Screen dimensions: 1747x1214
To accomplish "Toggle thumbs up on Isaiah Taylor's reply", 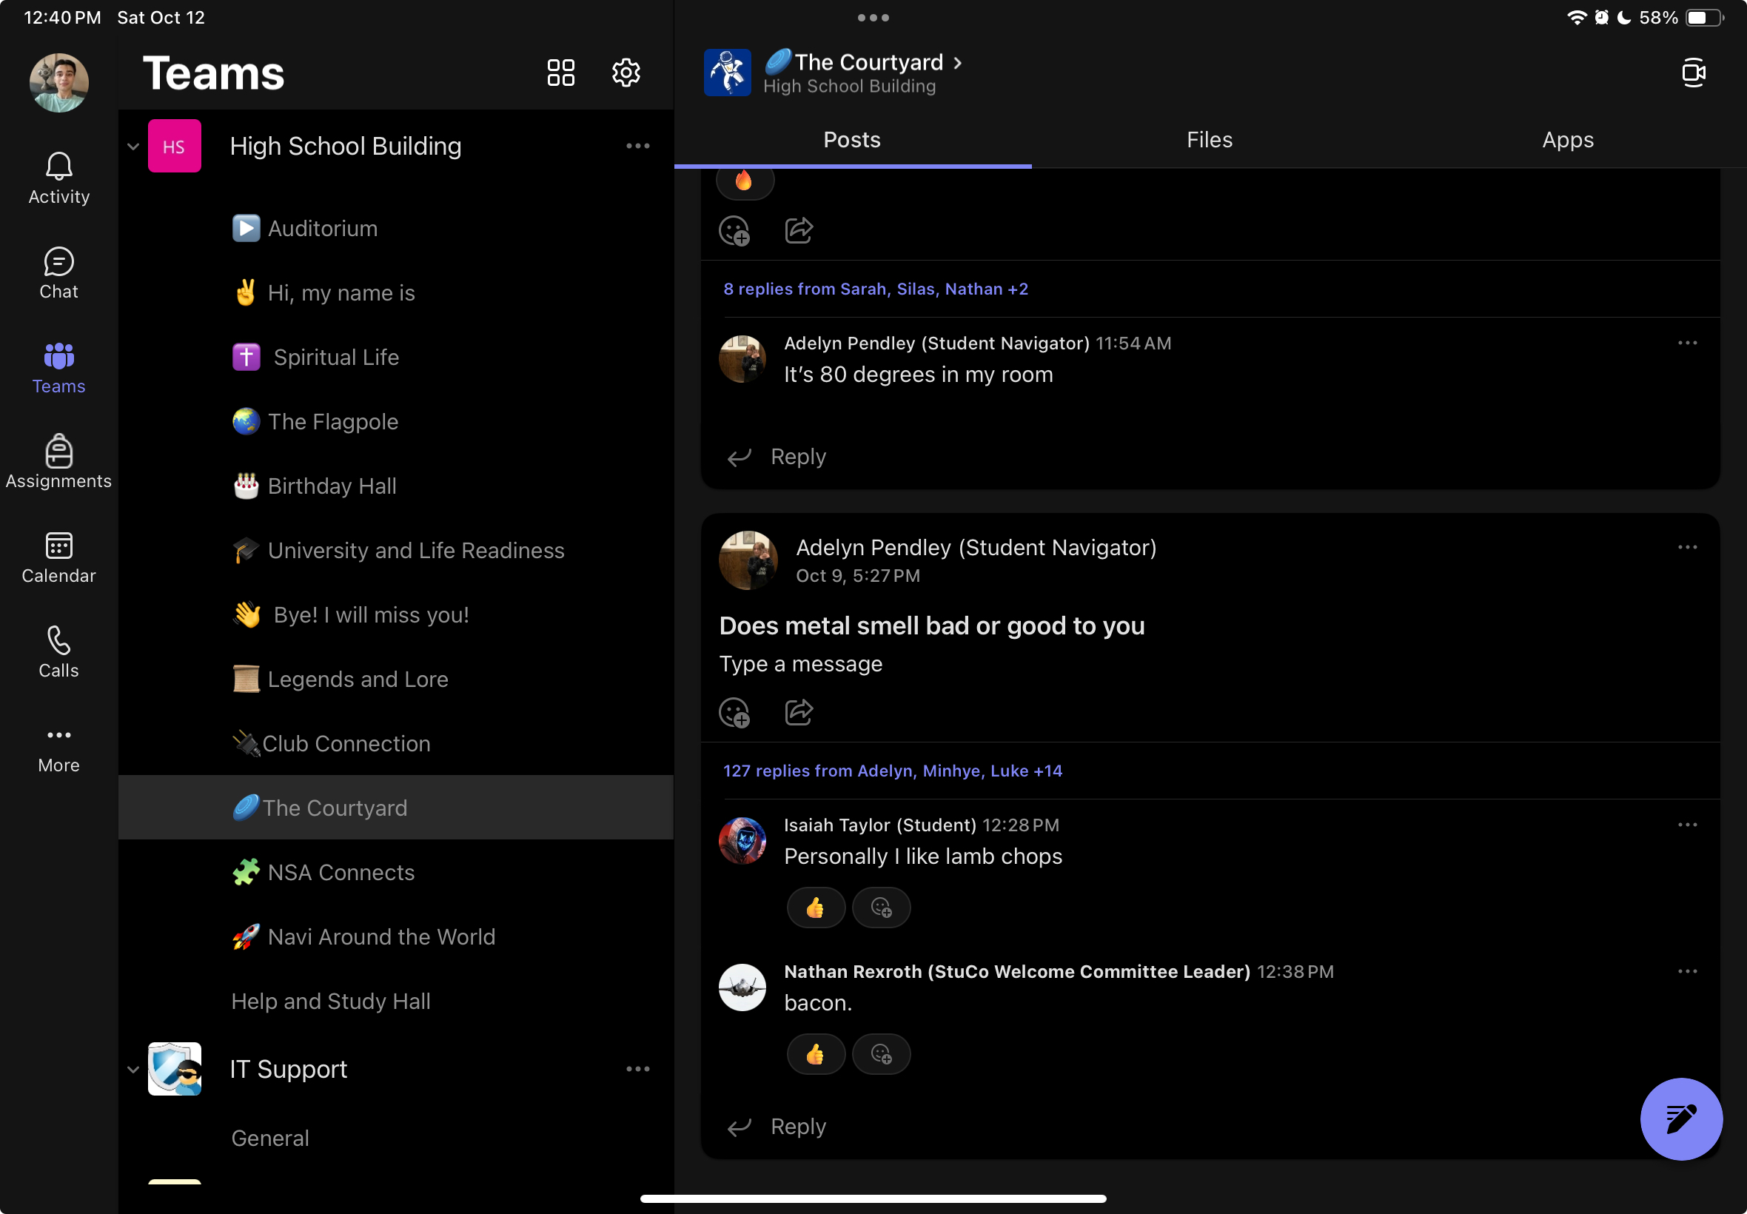I will pyautogui.click(x=815, y=908).
